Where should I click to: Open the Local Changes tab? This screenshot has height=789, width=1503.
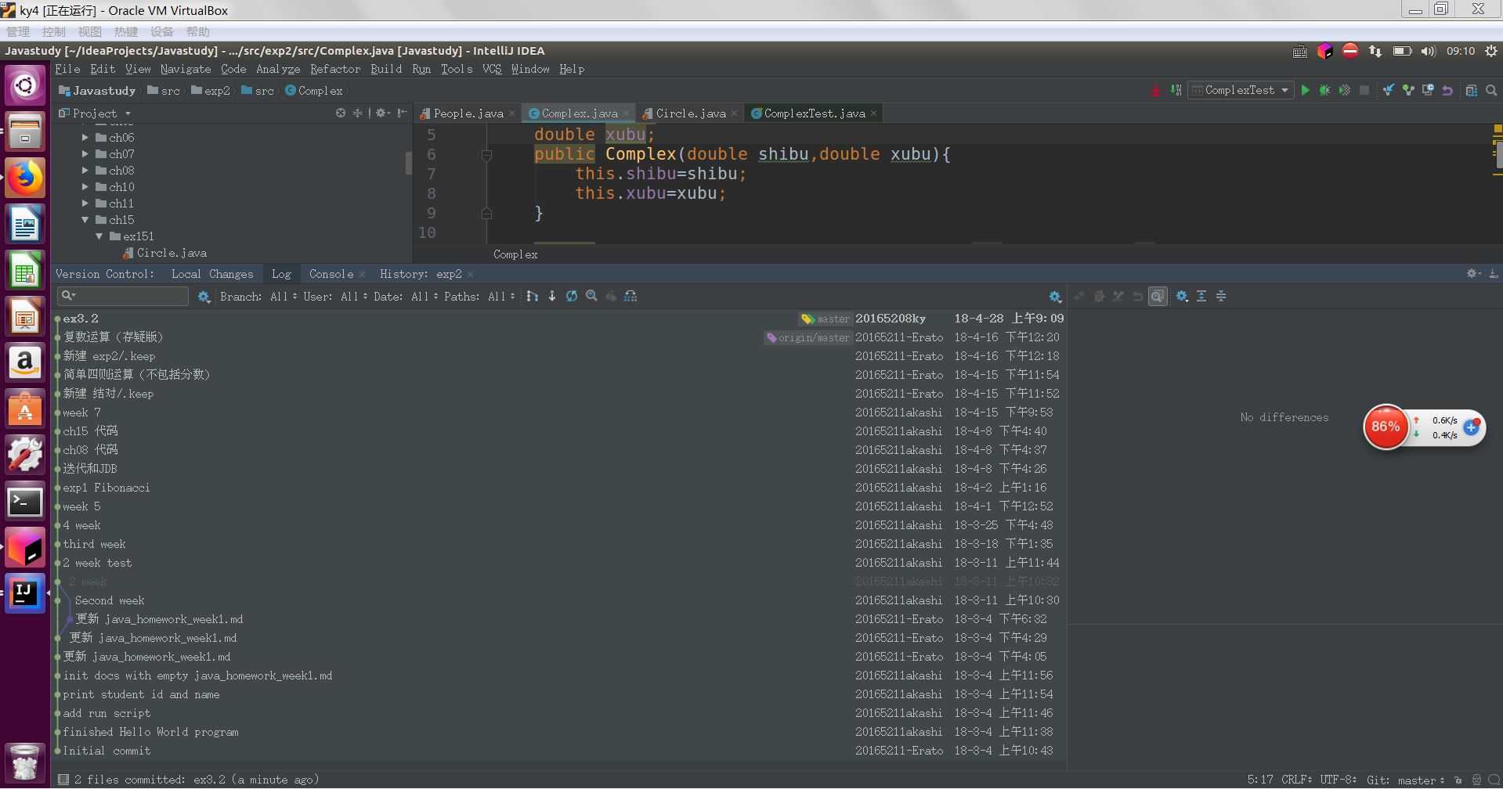(x=212, y=274)
